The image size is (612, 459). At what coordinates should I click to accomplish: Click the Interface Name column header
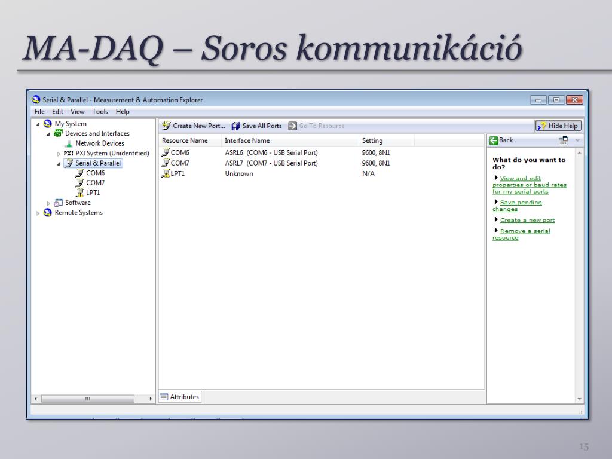[290, 140]
